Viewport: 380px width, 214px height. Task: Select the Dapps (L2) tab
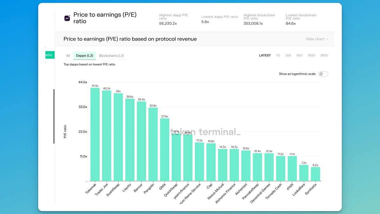85,56
